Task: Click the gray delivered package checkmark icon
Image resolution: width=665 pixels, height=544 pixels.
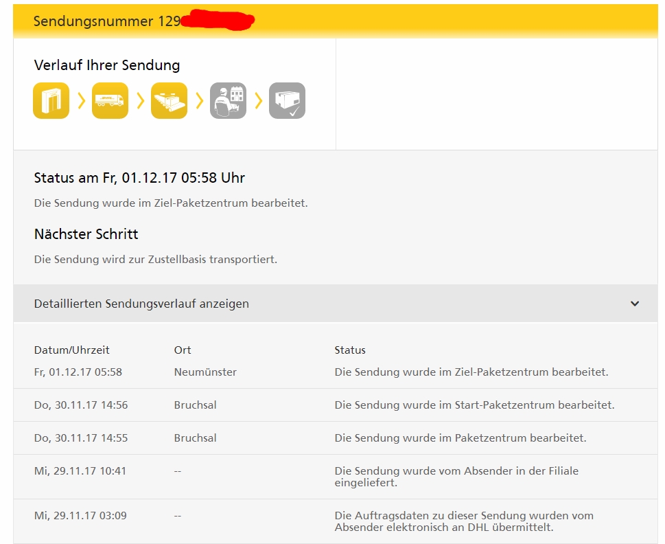Action: point(287,101)
